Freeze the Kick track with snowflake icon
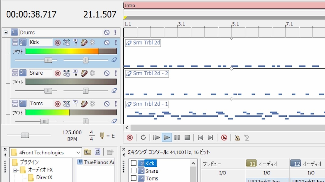 (92, 42)
